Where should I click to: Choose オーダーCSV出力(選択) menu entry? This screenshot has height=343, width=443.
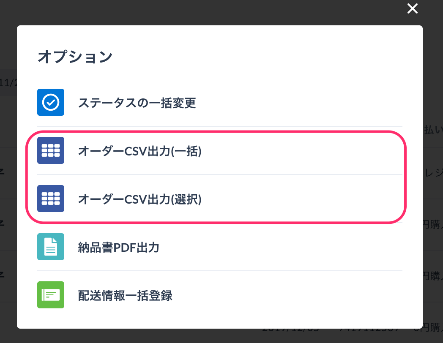tap(139, 199)
